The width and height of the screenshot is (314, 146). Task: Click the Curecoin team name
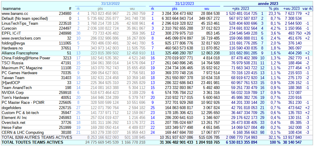[x=9, y=29]
